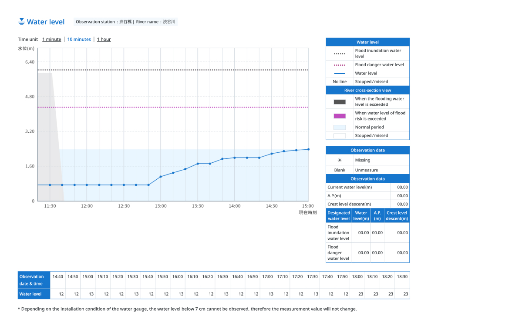Click the Flood inundation water level table row label
Viewport: 512px width, 329px height.
tap(338, 233)
